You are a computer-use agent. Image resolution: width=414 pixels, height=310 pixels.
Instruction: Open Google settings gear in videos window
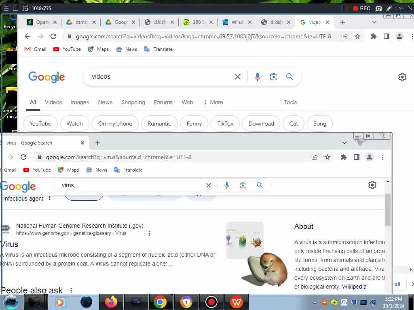pyautogui.click(x=402, y=77)
